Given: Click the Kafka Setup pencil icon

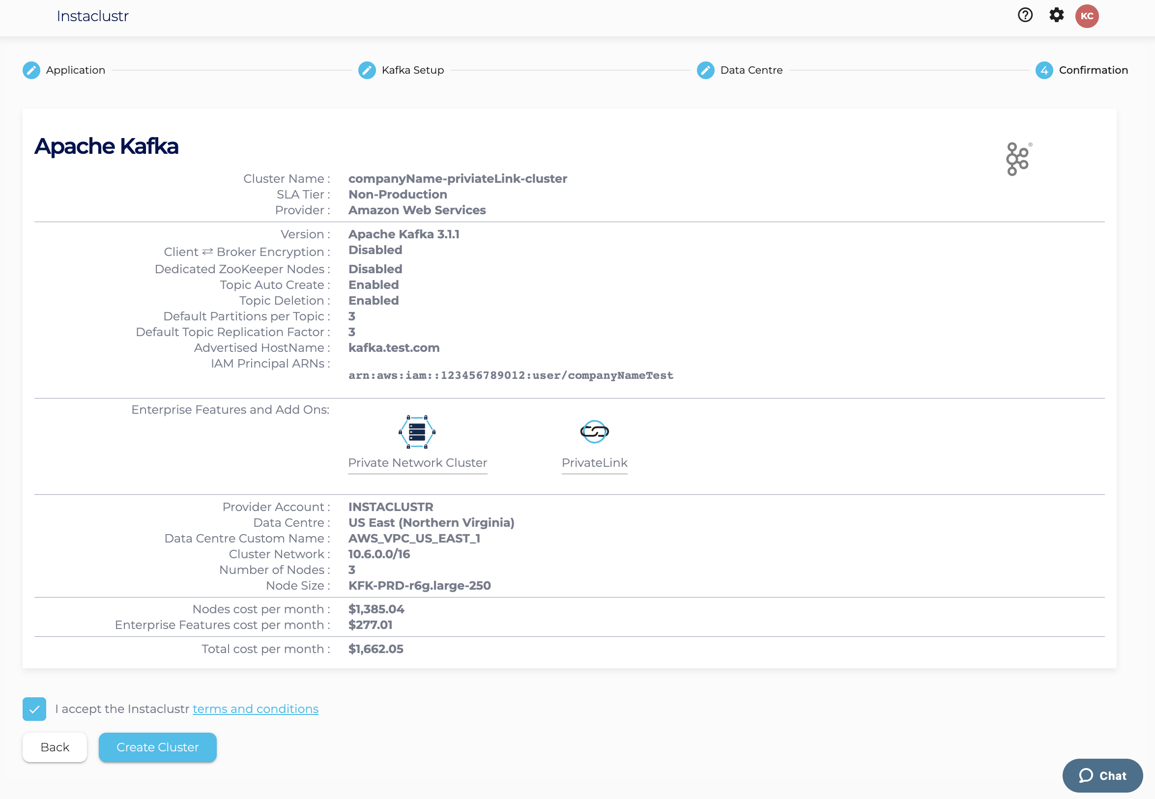Looking at the screenshot, I should point(367,70).
